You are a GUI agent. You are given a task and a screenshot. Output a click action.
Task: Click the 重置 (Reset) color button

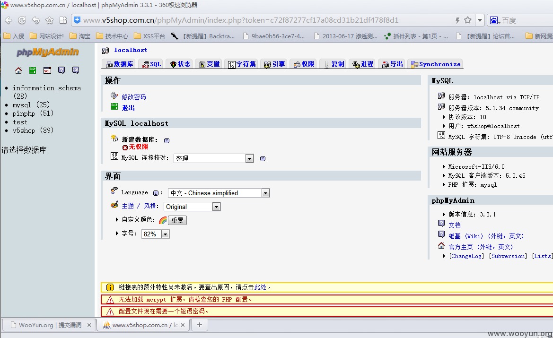coord(177,220)
